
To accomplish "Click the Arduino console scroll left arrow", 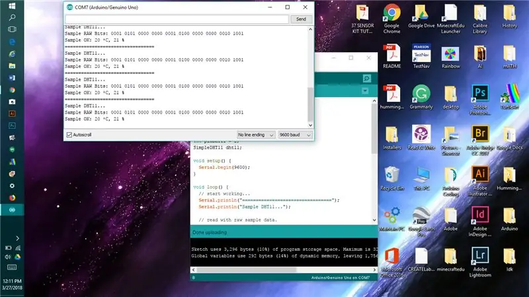I will coord(193,270).
